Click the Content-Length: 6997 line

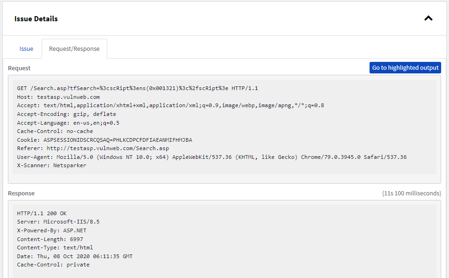pyautogui.click(x=50, y=239)
